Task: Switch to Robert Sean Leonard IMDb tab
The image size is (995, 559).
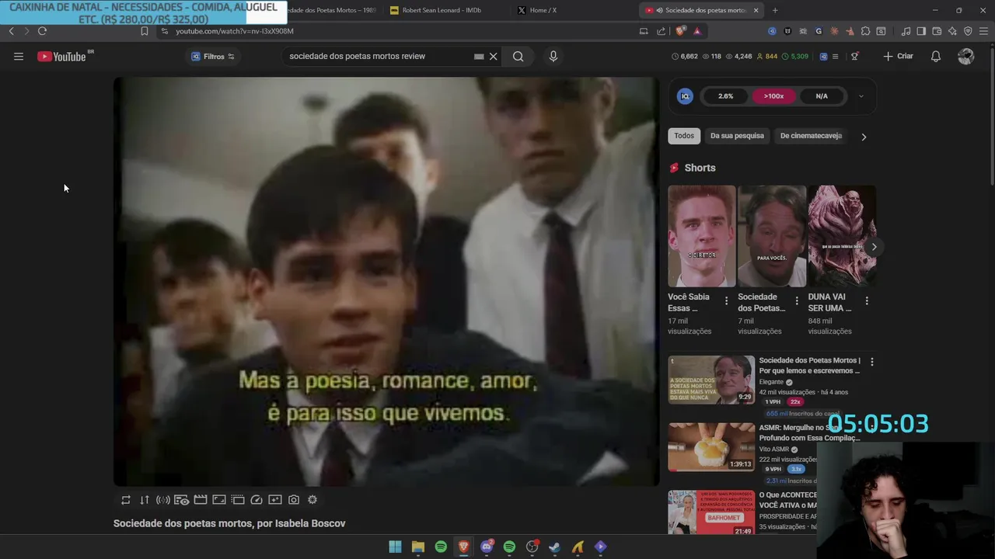Action: coord(441,10)
